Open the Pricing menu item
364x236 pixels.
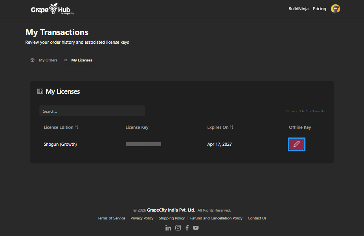click(x=319, y=8)
